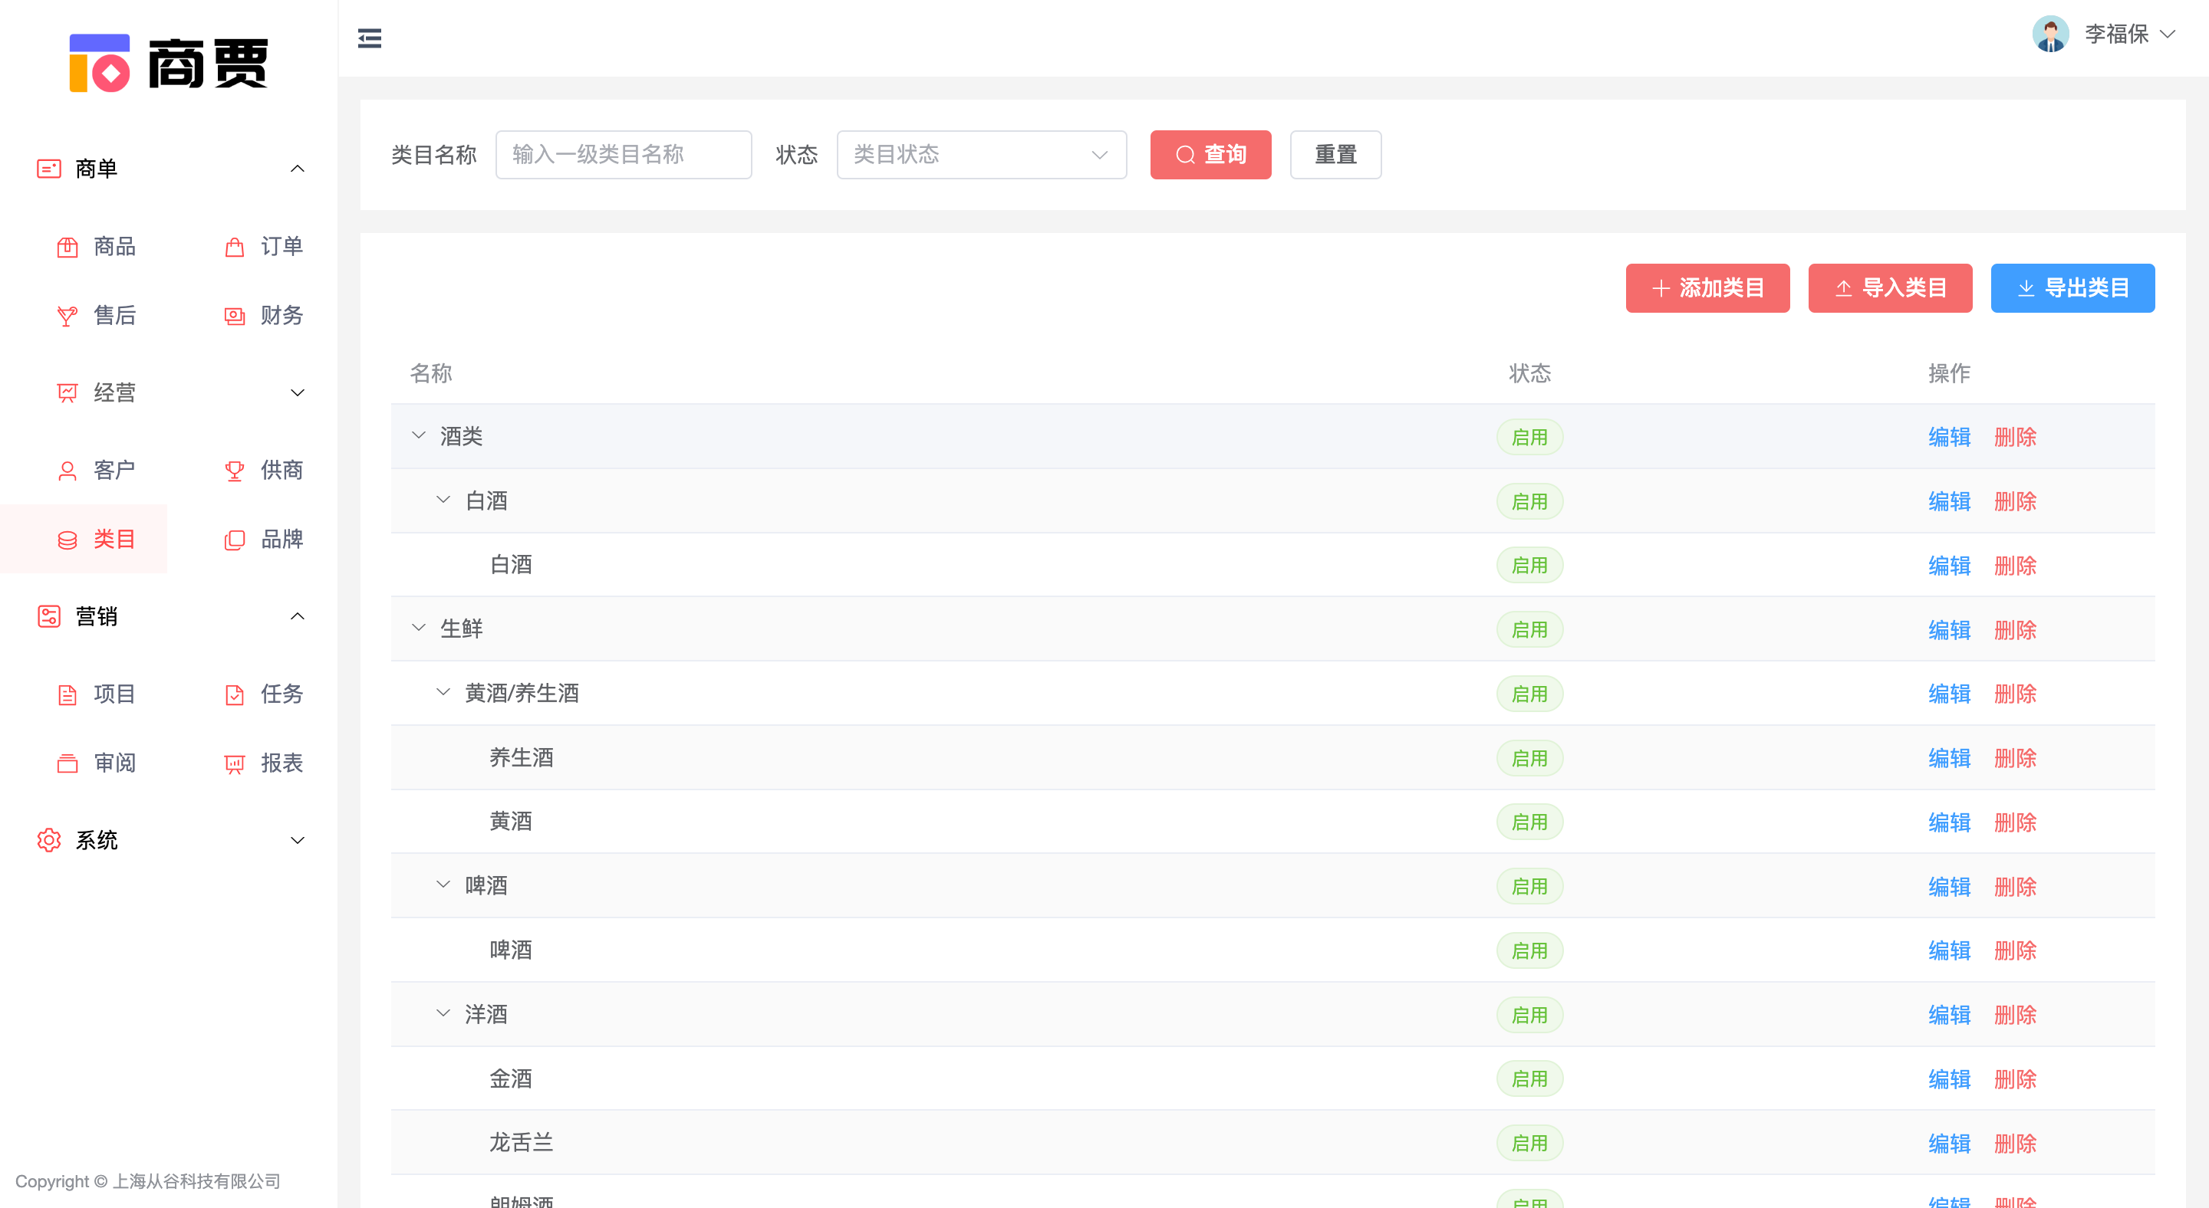This screenshot has height=1208, width=2209.
Task: Click the 报表 reports icon
Action: point(234,763)
